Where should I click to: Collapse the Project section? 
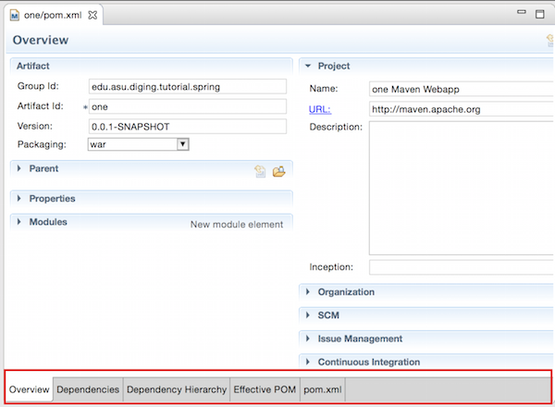click(308, 66)
